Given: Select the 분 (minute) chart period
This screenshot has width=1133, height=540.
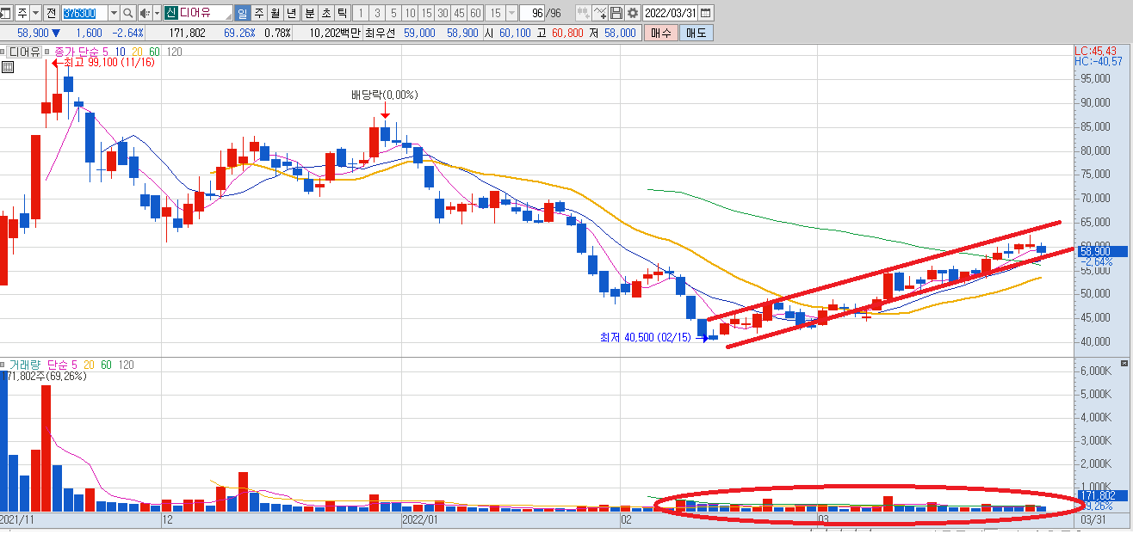Looking at the screenshot, I should tap(309, 13).
